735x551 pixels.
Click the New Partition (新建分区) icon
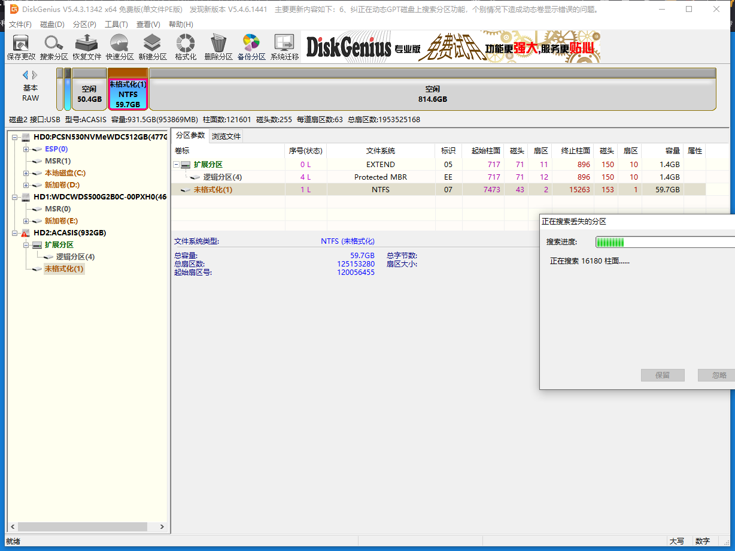click(x=153, y=47)
